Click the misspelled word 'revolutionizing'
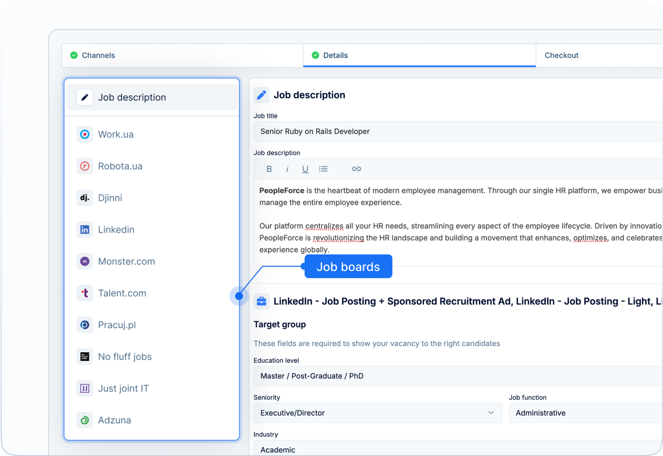The height and width of the screenshot is (456, 663). 338,238
